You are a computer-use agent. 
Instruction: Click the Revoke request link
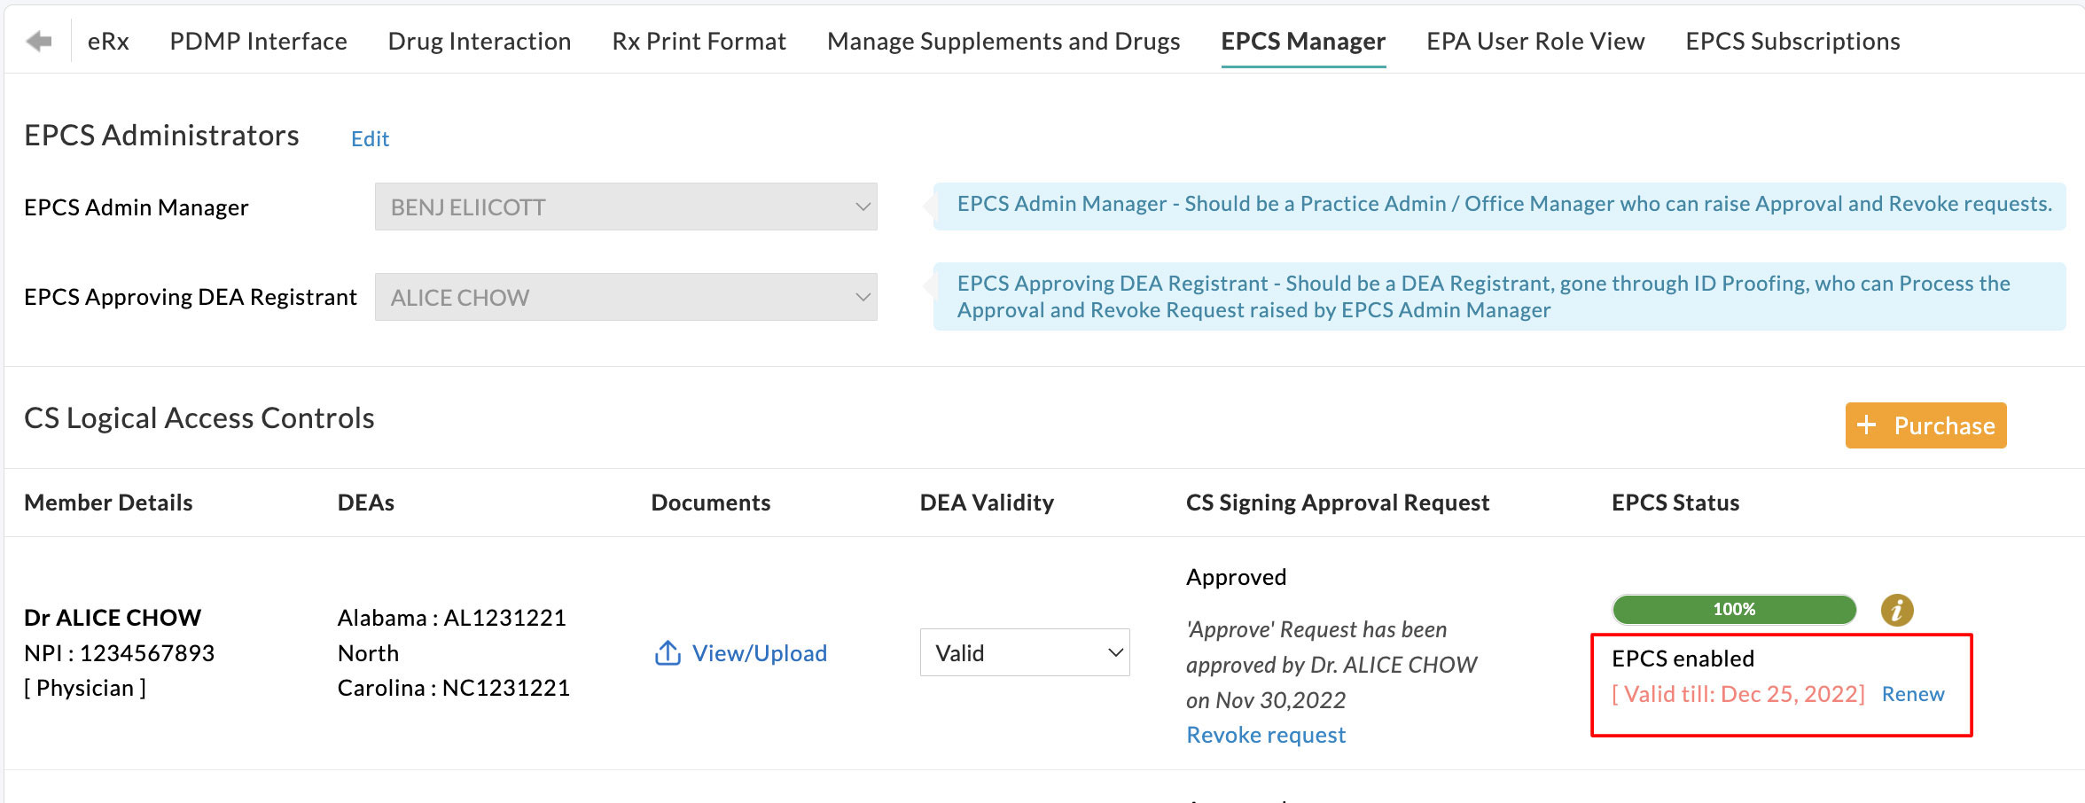(x=1265, y=734)
